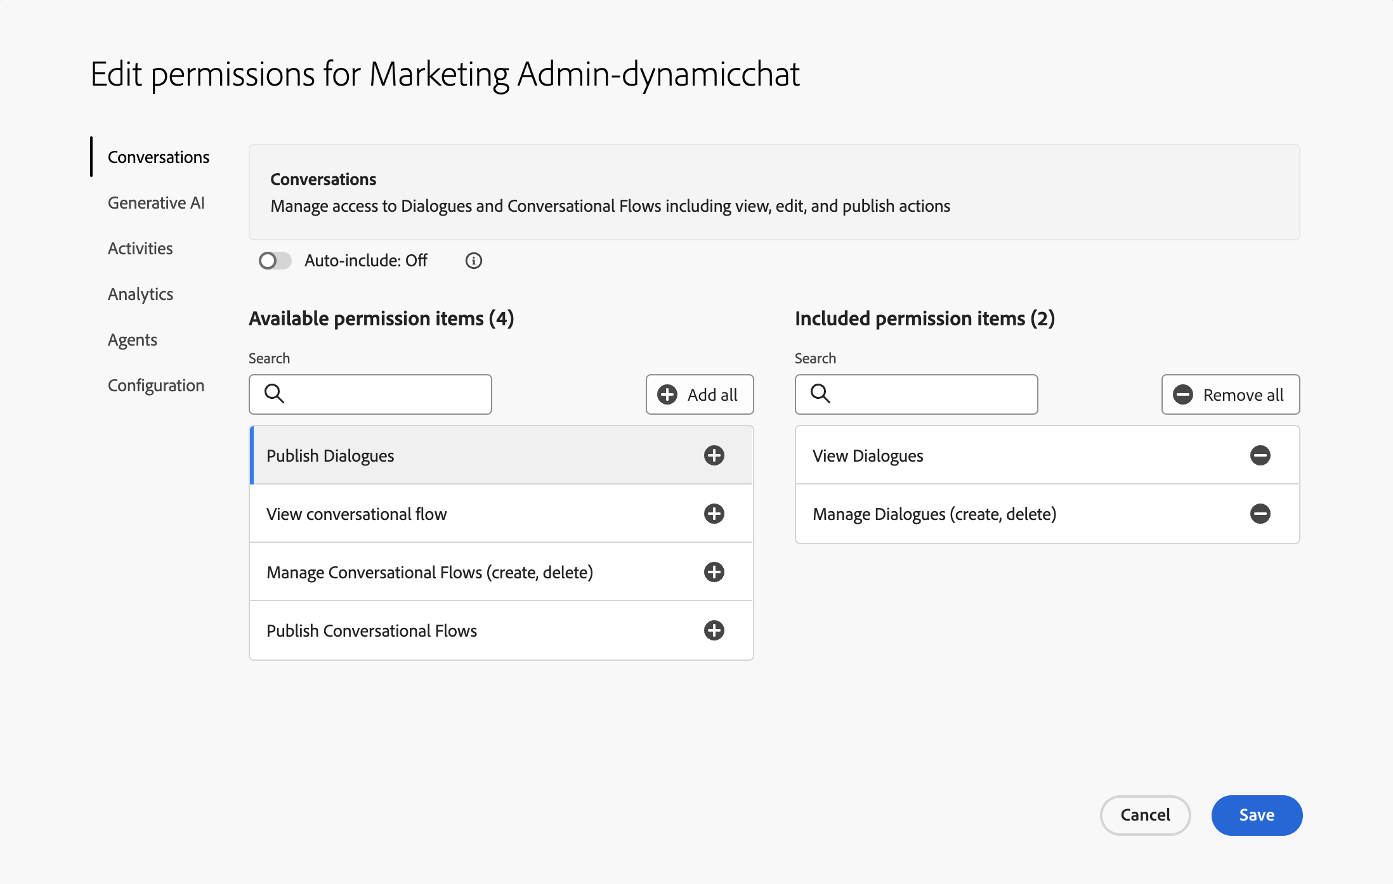Click magnifier icon in available items search
The image size is (1393, 884).
(274, 394)
